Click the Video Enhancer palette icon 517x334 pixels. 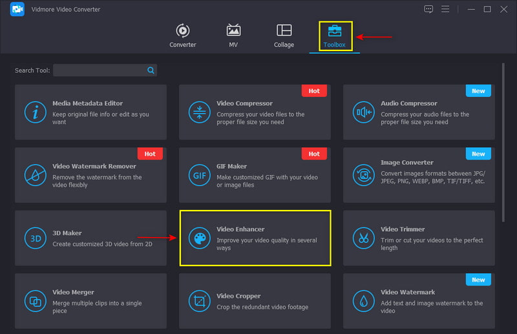coord(200,238)
